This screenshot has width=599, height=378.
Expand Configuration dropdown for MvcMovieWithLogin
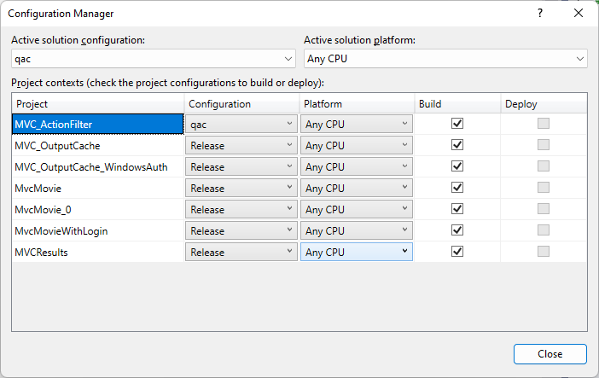(241, 230)
